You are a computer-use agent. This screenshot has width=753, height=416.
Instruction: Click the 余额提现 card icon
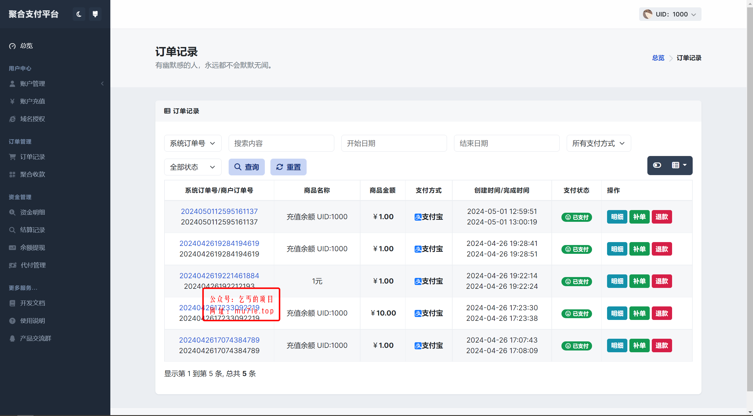12,248
